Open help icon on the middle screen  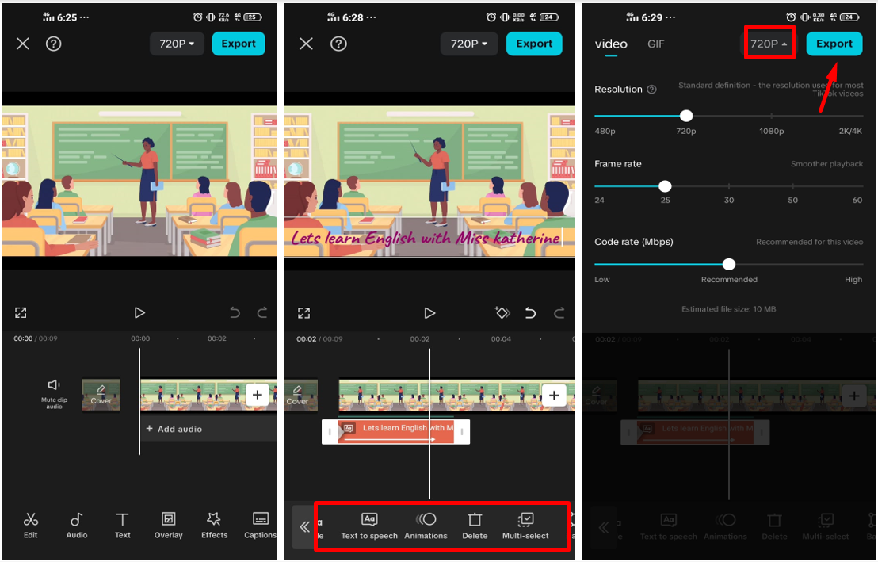click(x=338, y=44)
